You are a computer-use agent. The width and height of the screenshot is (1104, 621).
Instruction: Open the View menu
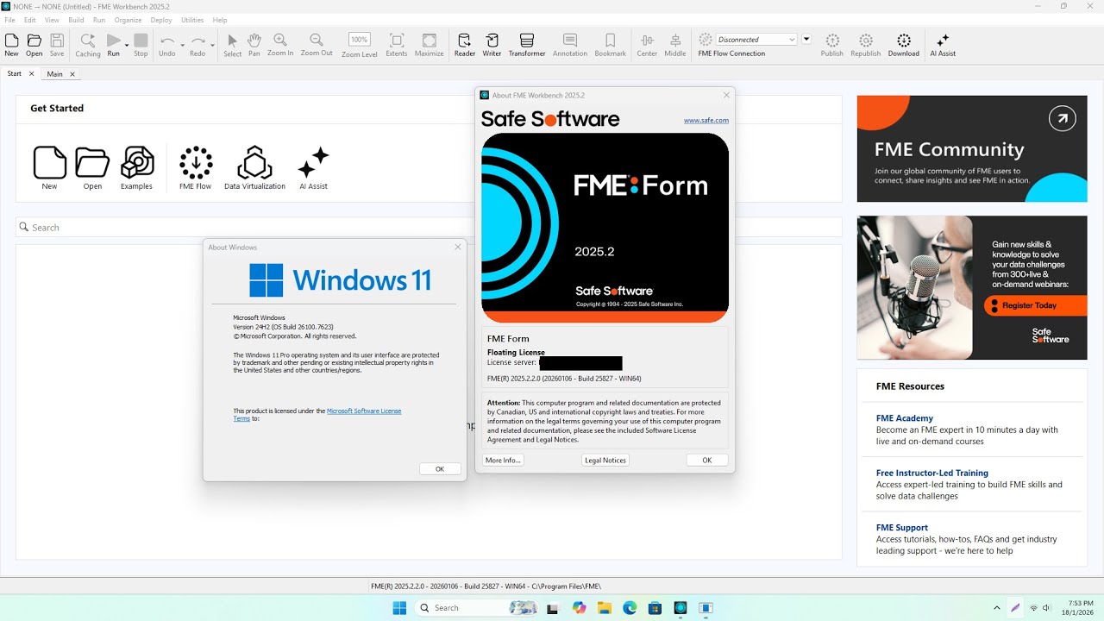tap(52, 20)
